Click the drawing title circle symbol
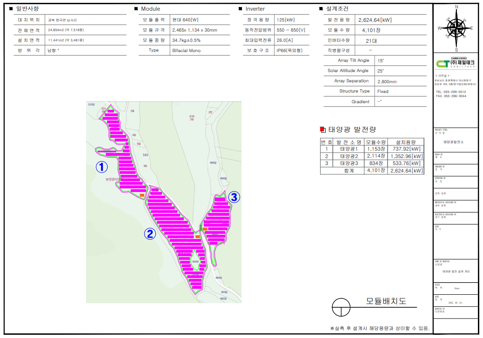The image size is (483, 338). [x=341, y=307]
